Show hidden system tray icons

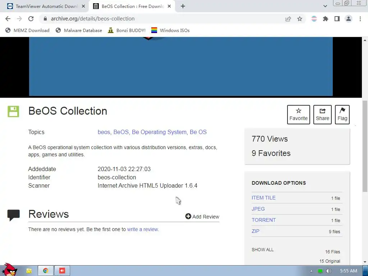click(311, 271)
